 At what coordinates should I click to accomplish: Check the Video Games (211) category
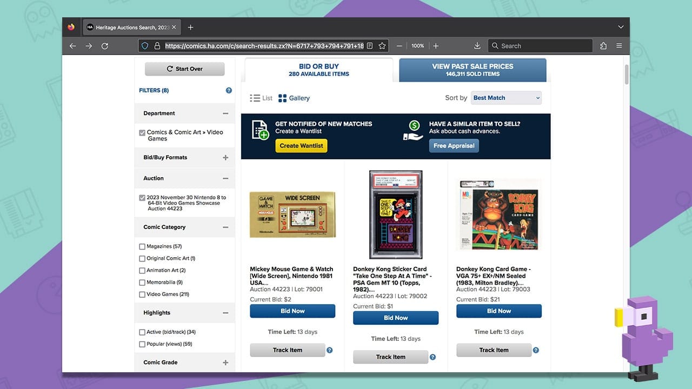pos(142,294)
